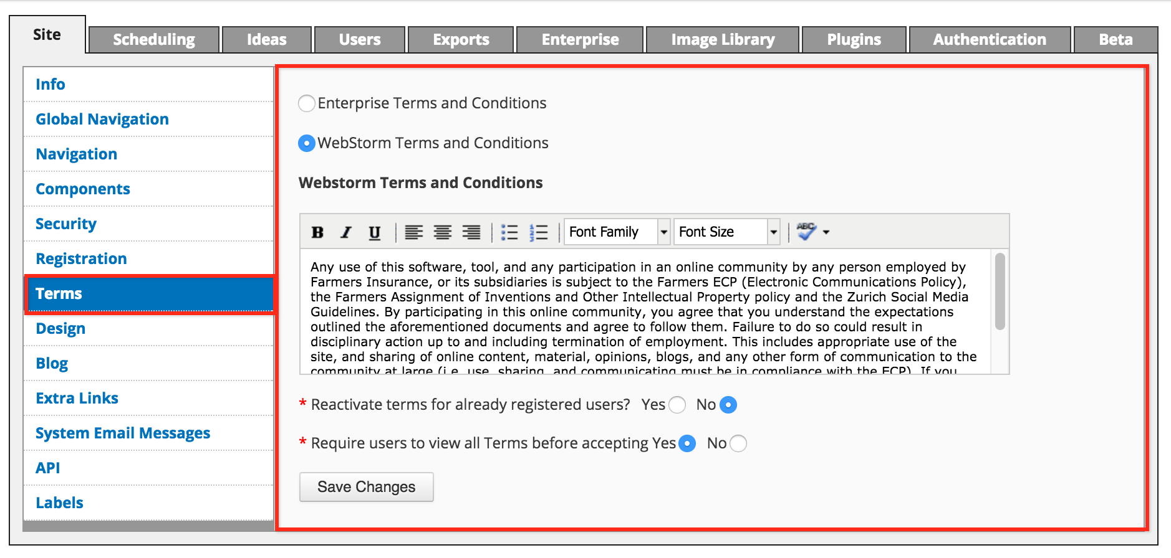Image resolution: width=1171 pixels, height=558 pixels.
Task: Align text right in the editor
Action: pyautogui.click(x=471, y=232)
